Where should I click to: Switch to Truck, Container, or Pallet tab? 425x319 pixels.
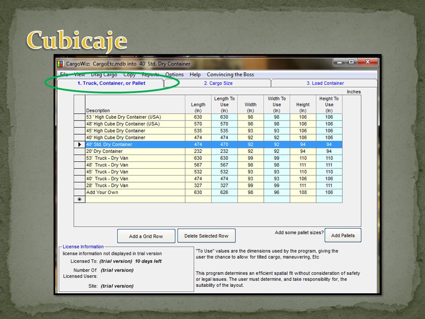pos(111,83)
